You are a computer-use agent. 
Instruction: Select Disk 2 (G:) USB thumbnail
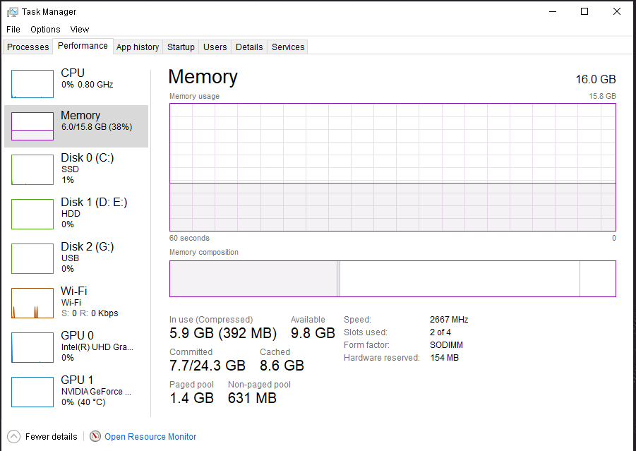coord(32,258)
